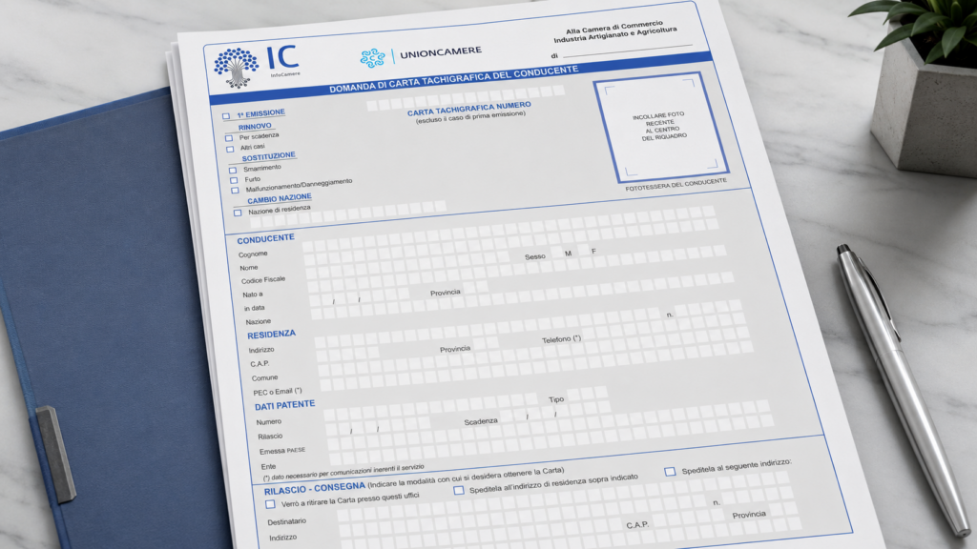Viewport: 977px width, 549px height.
Task: Tick the Furto checkbox
Action: coord(234,180)
